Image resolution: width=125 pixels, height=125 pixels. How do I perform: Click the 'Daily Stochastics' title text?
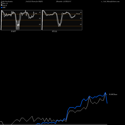7,1
